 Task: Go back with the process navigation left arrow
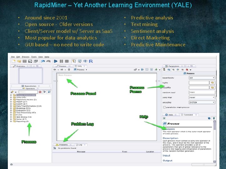pos(55,69)
